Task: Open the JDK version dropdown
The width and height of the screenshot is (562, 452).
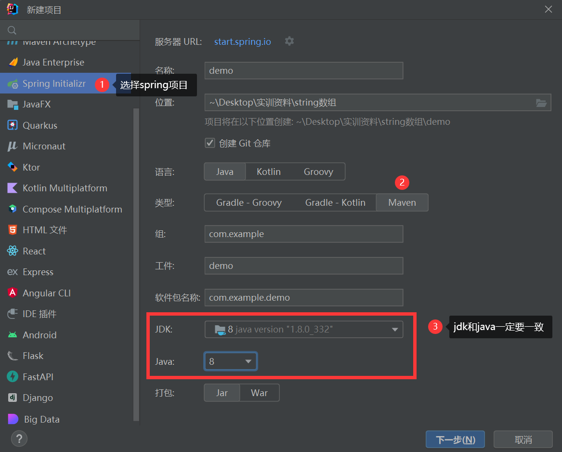Action: [304, 329]
